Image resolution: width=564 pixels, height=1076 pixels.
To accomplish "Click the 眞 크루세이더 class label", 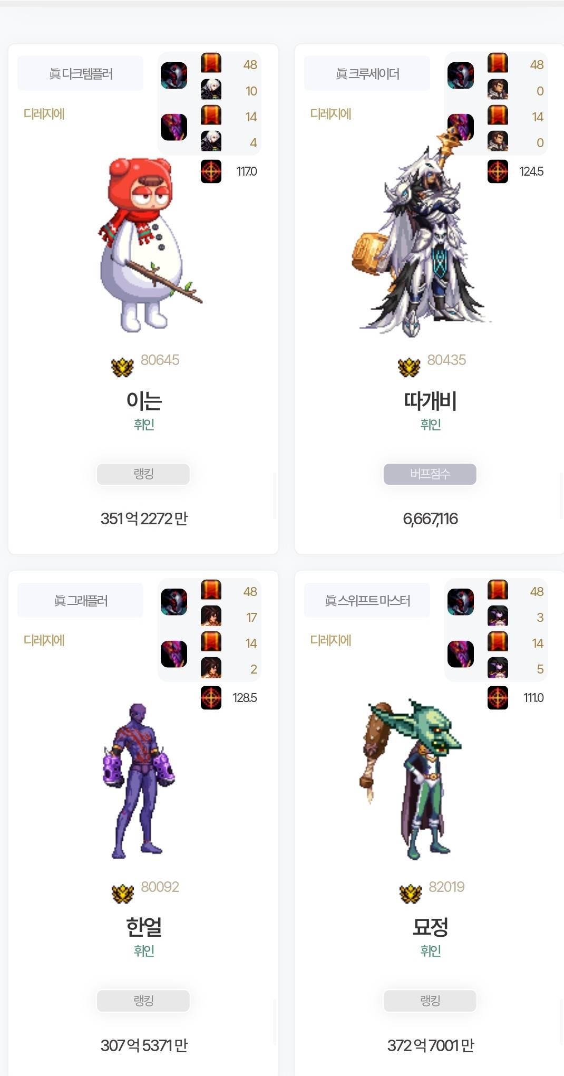I will point(367,73).
